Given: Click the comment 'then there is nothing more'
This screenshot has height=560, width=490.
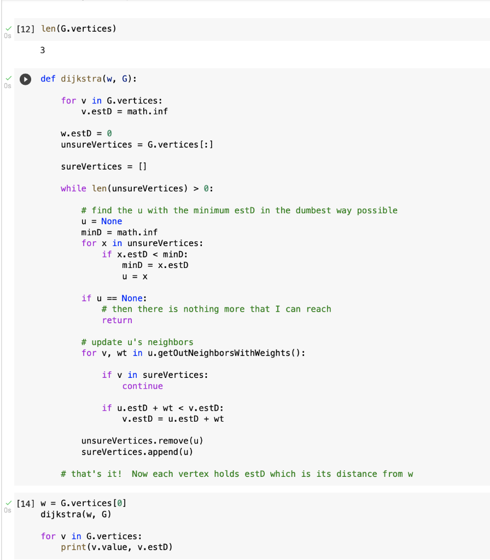Looking at the screenshot, I should (217, 309).
